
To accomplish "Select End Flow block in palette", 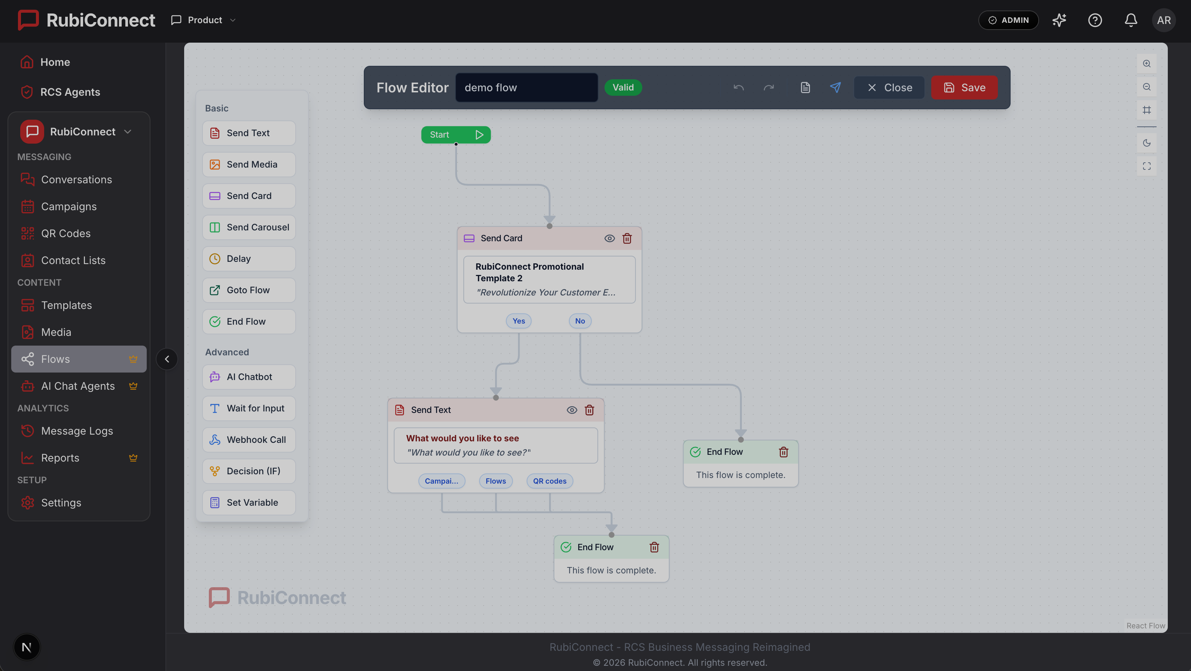I will coord(249,322).
